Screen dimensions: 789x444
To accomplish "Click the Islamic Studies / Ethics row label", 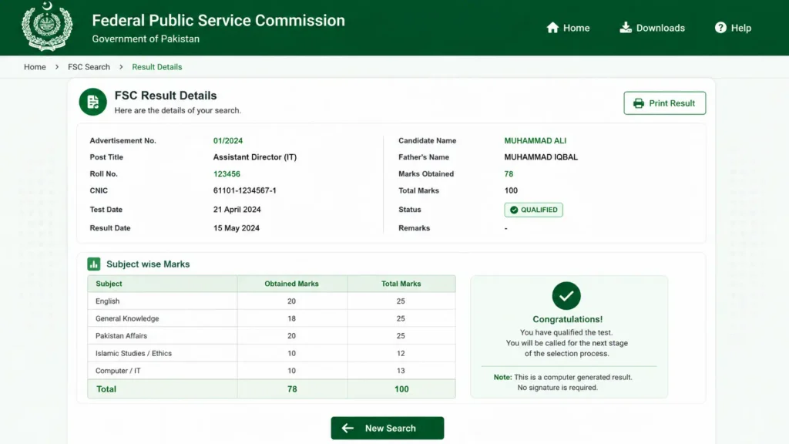I will click(x=133, y=353).
